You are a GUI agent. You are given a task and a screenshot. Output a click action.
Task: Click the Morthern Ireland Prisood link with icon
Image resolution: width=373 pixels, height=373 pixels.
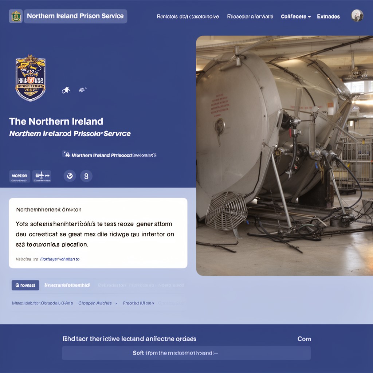[109, 155]
